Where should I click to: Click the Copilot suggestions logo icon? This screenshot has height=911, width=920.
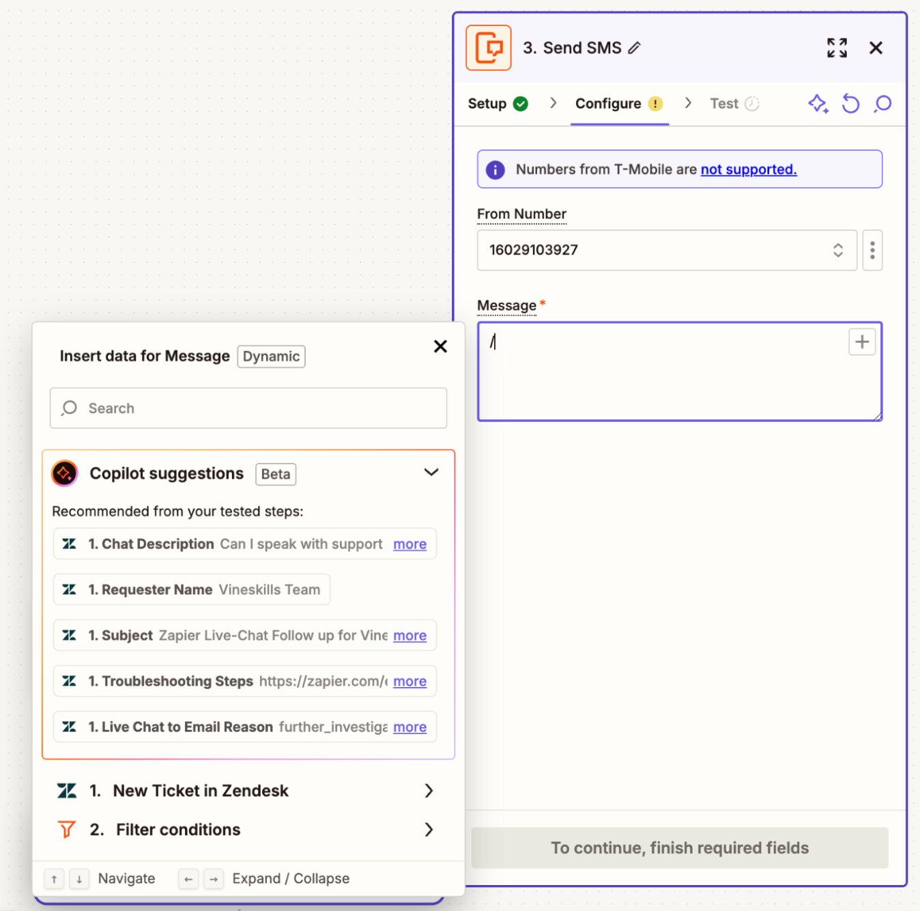coord(65,473)
